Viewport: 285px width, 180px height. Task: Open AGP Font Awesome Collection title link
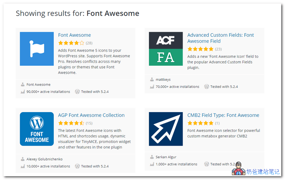tap(91, 115)
